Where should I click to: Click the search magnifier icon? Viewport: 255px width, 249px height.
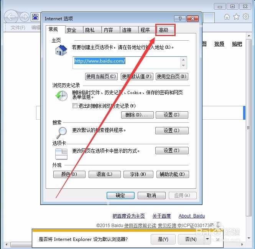61,133
